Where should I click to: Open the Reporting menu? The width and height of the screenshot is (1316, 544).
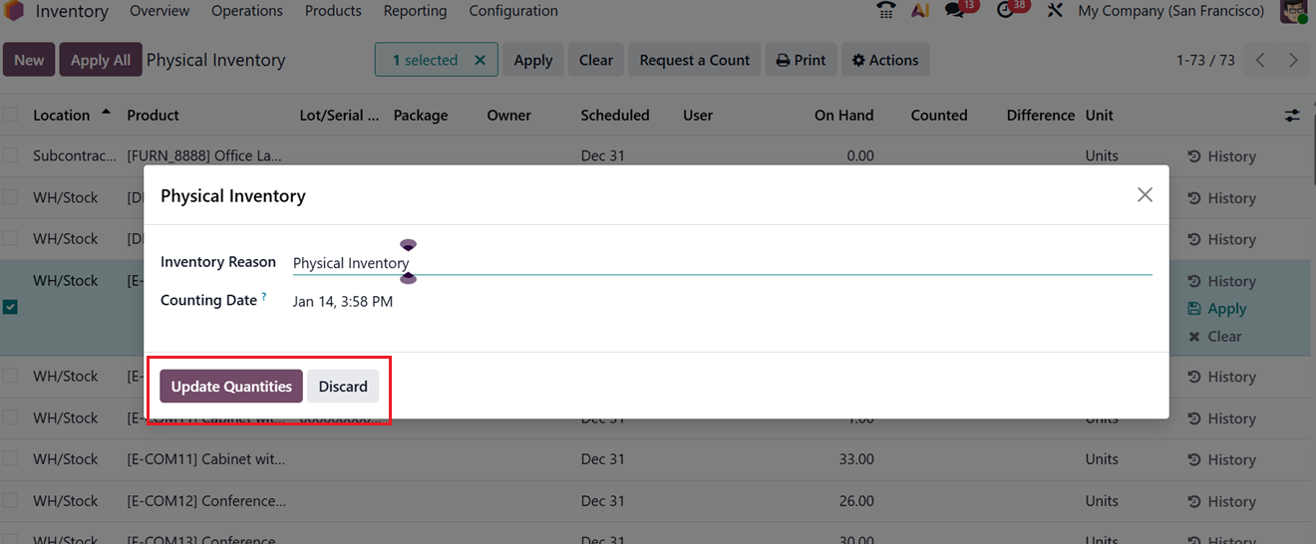pos(415,11)
